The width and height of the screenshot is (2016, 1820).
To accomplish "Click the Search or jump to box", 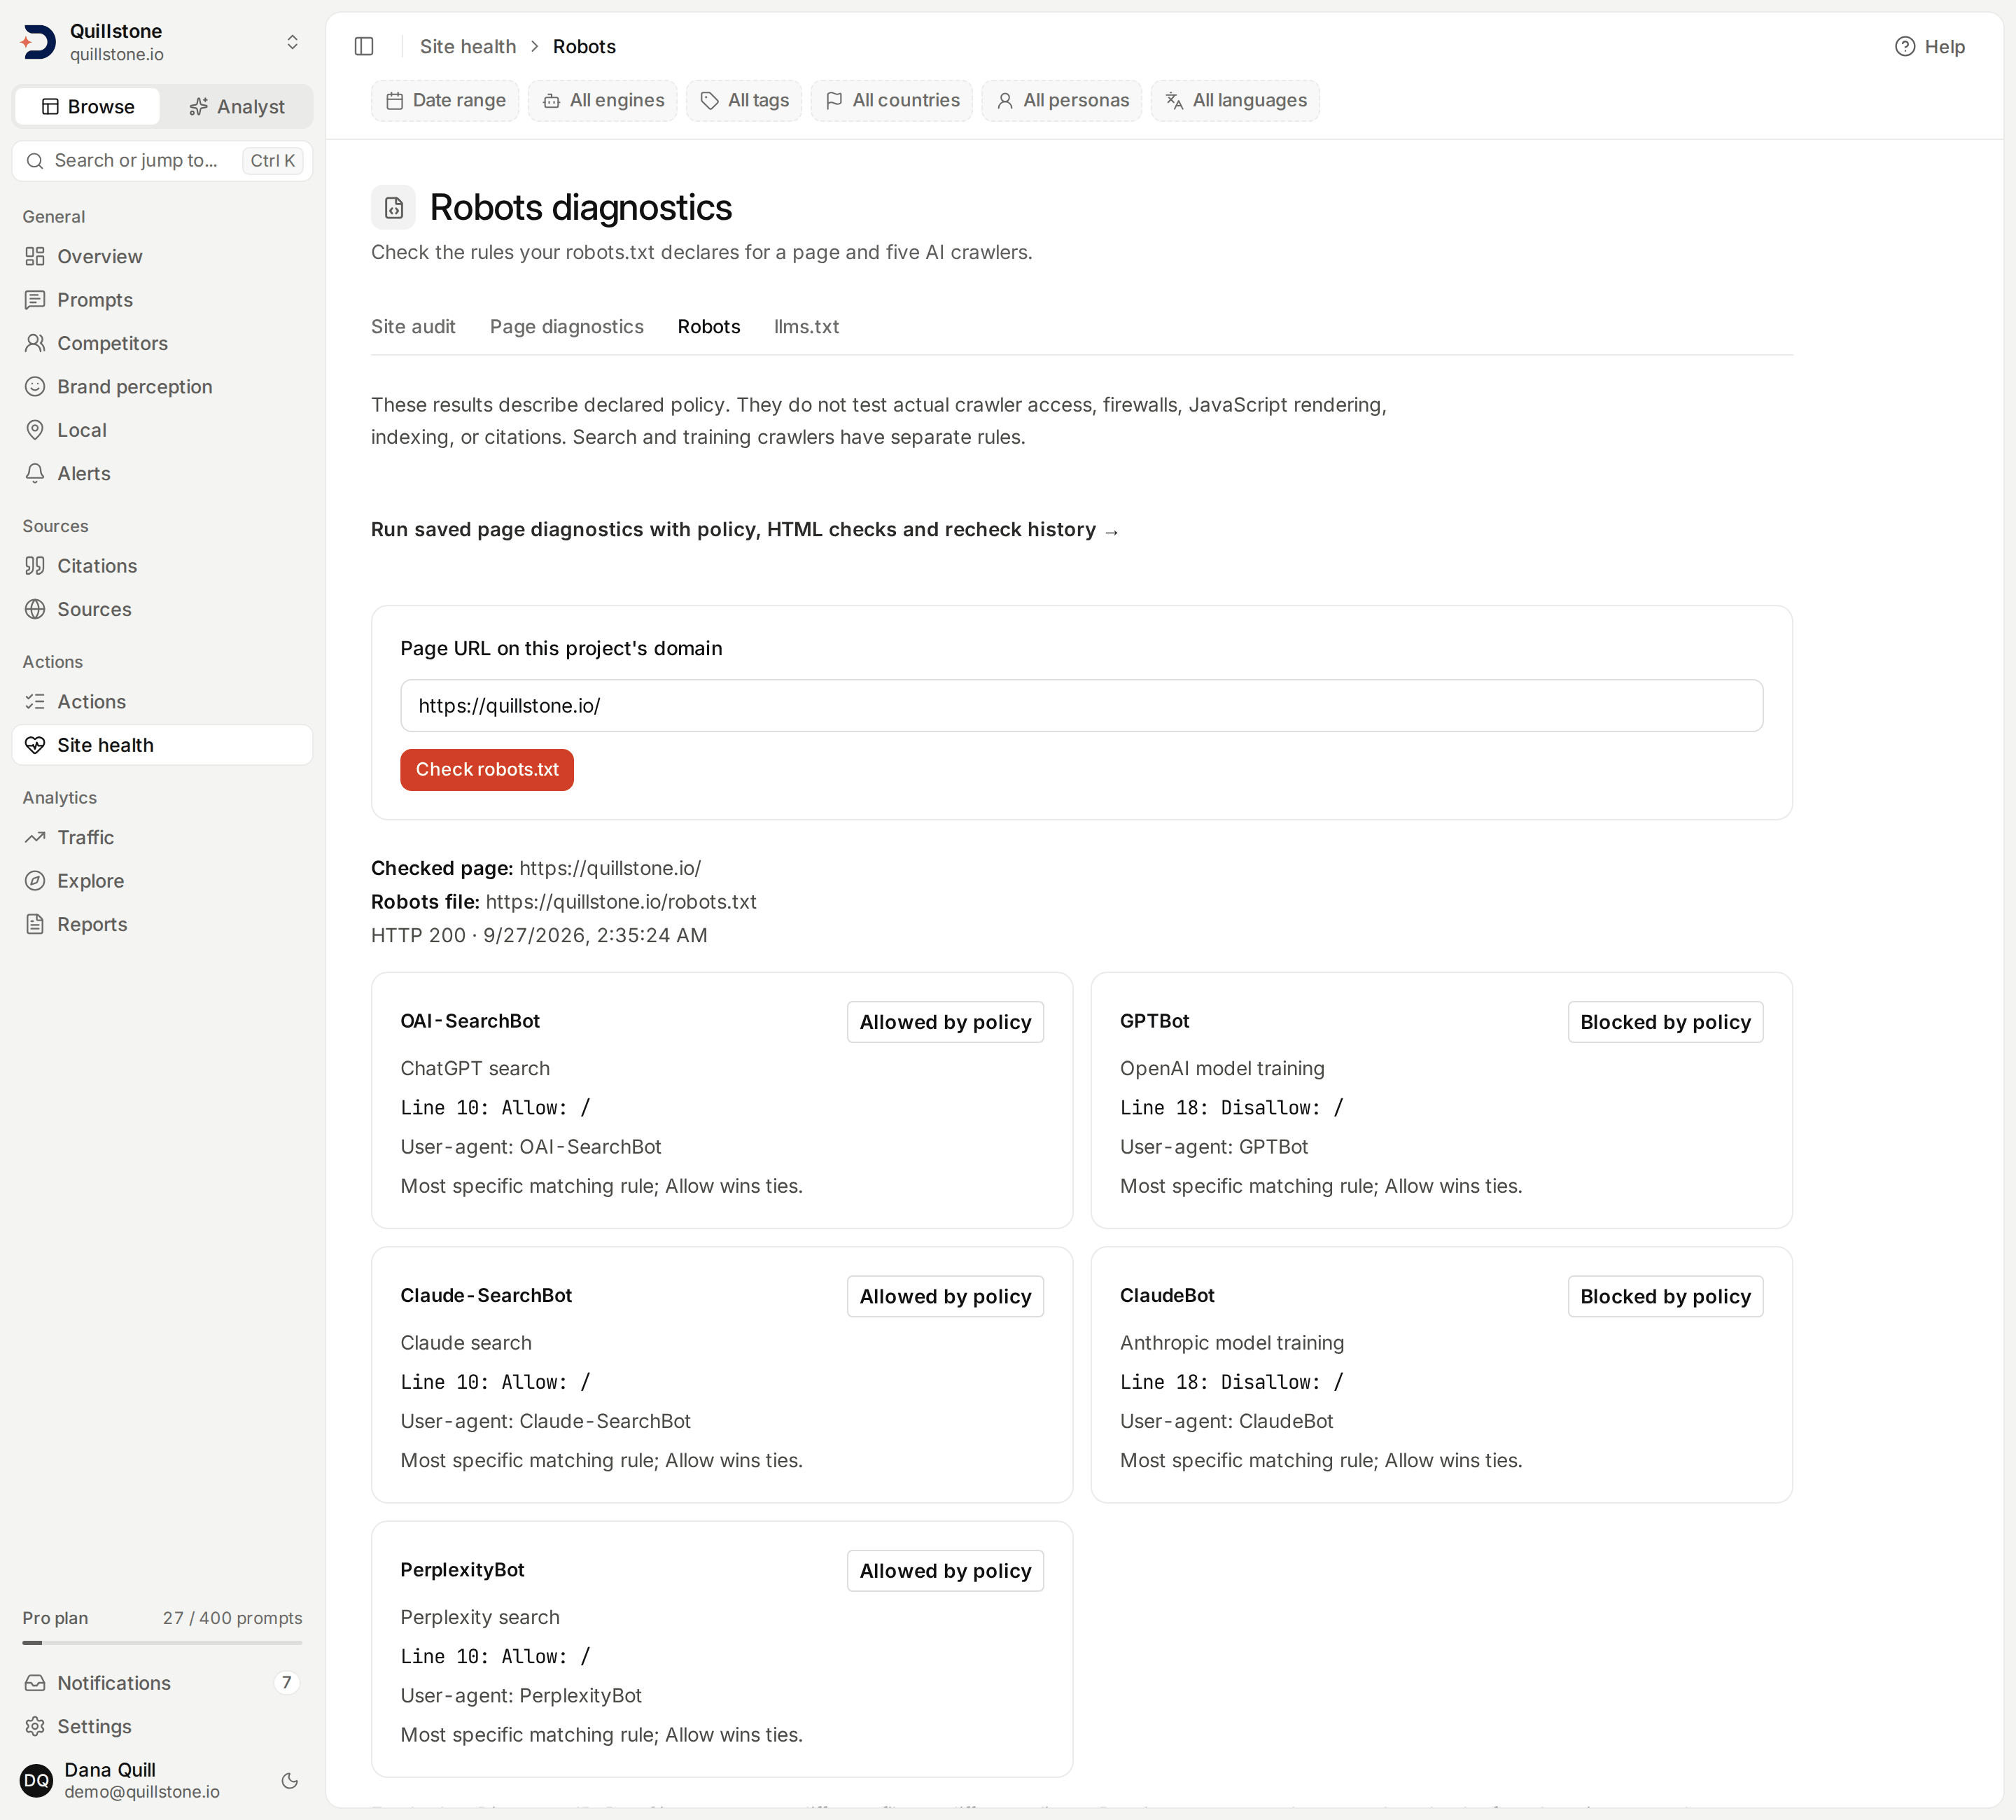I will [x=162, y=160].
